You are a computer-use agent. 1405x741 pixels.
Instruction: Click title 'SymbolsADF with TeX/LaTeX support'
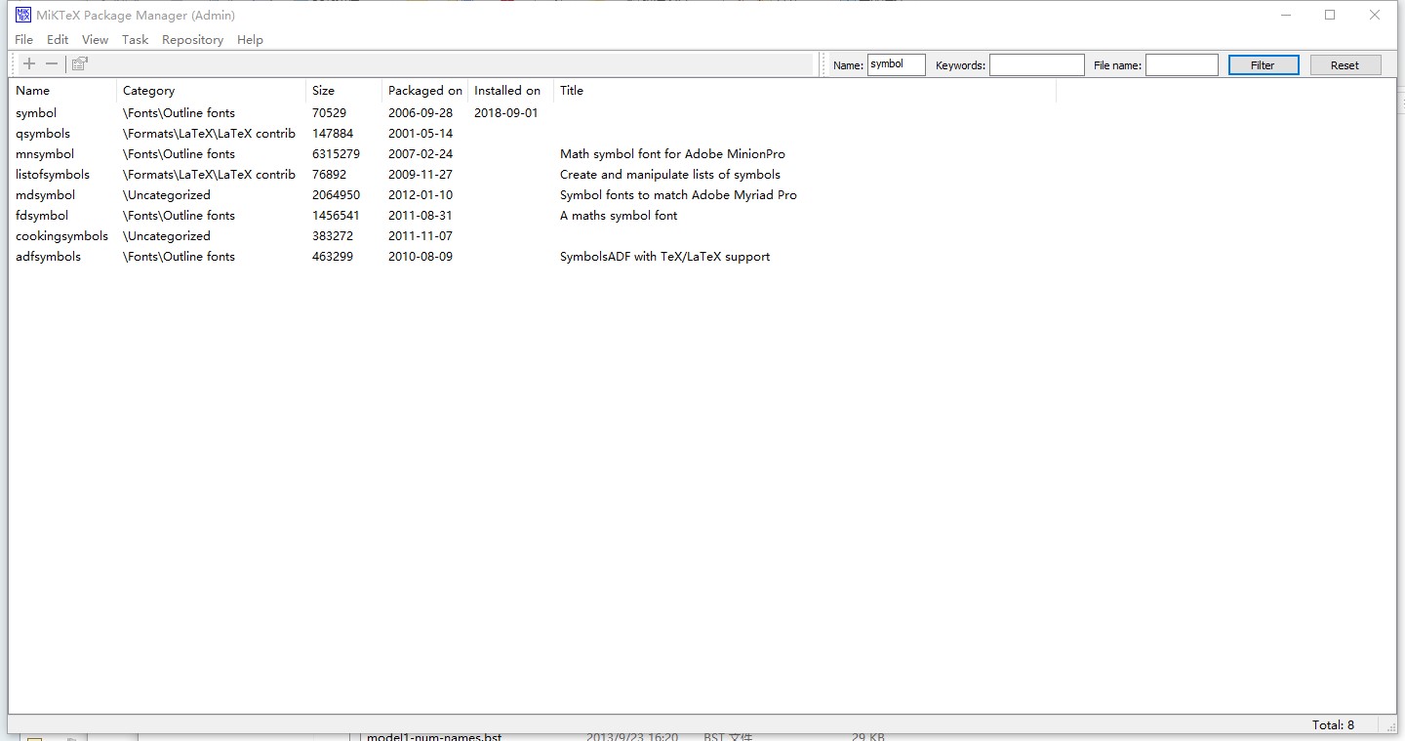664,257
